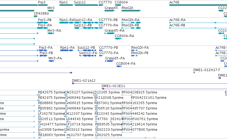Click the Ac76E-RB transcript label
Image resolution: width=227 pixels, height=139 pixels.
coord(177,25)
